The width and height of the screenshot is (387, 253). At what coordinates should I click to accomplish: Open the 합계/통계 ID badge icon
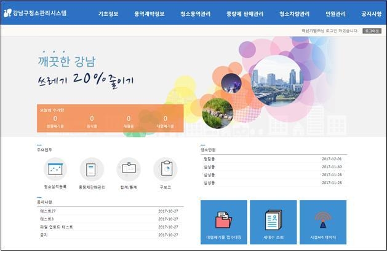coord(129,169)
